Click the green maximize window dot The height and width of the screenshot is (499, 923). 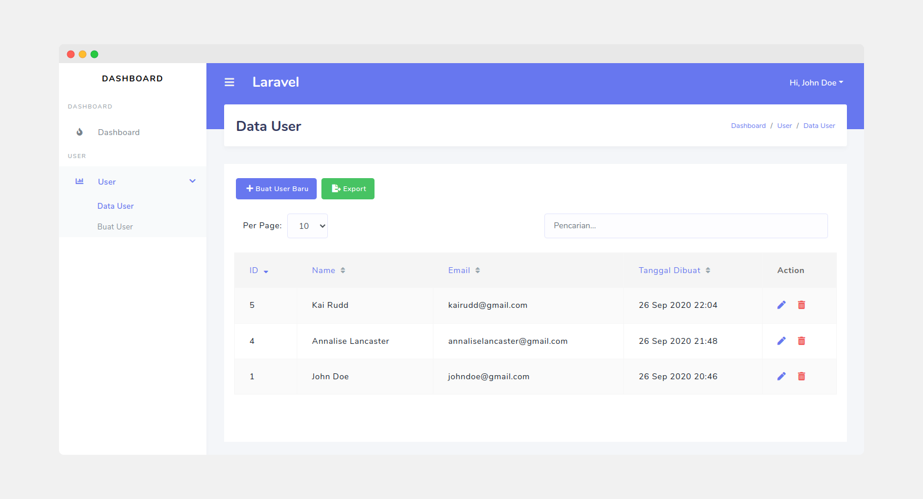pos(94,54)
